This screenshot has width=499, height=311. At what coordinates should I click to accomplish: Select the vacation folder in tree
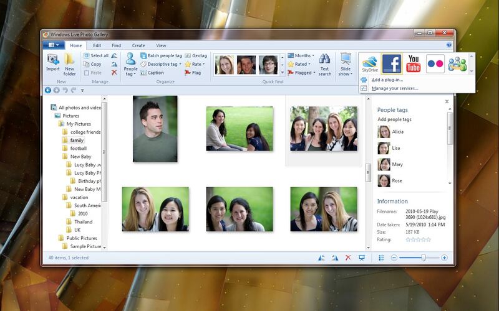coord(79,197)
